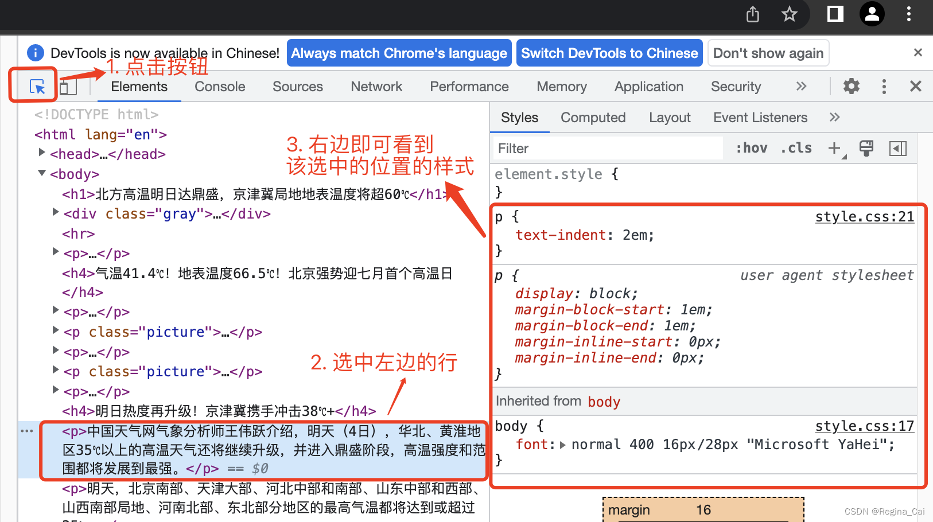Open the Sources tab
This screenshot has width=933, height=522.
pyautogui.click(x=298, y=87)
